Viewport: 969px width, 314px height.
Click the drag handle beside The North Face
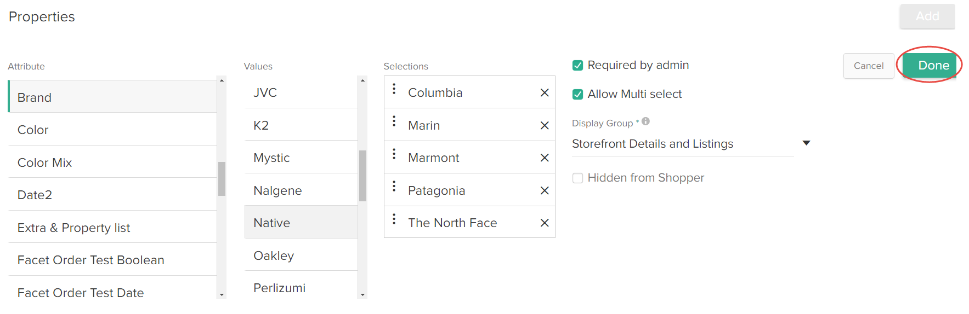point(394,219)
